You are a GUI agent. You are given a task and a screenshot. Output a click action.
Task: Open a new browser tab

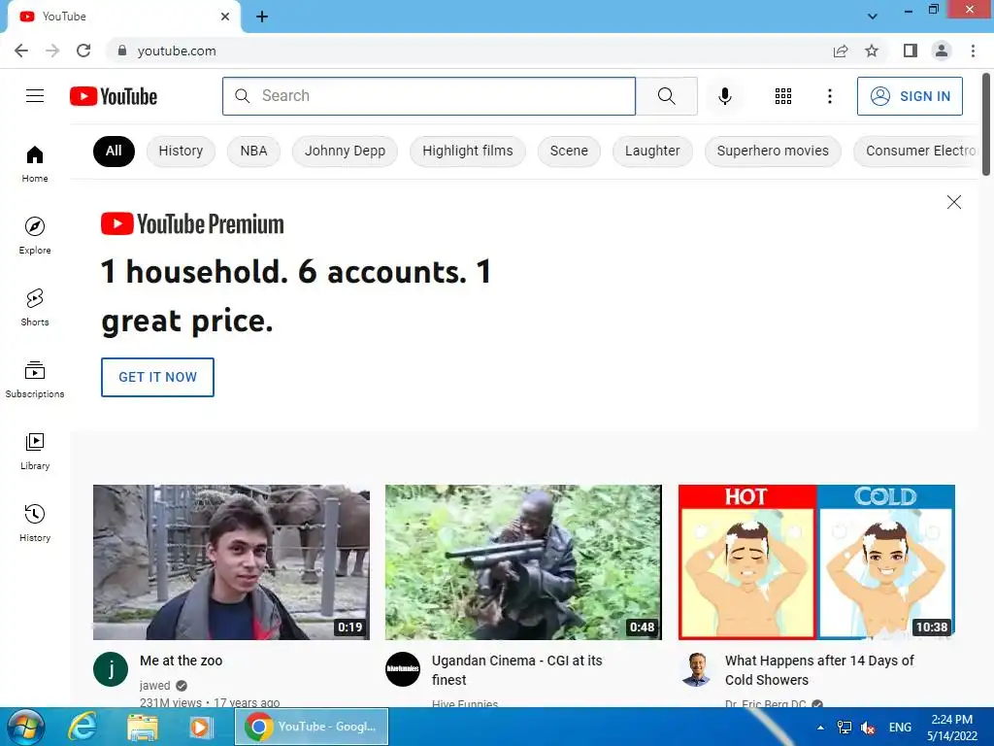pos(262,17)
